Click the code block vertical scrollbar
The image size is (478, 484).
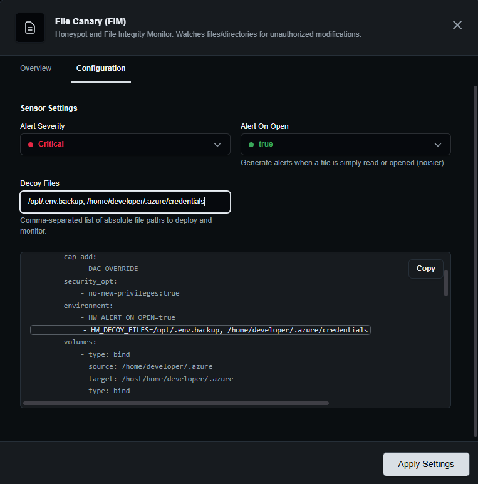click(x=445, y=283)
